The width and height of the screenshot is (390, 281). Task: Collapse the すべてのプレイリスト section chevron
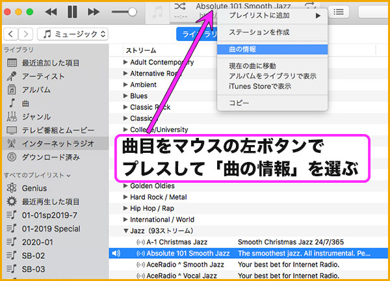69,176
